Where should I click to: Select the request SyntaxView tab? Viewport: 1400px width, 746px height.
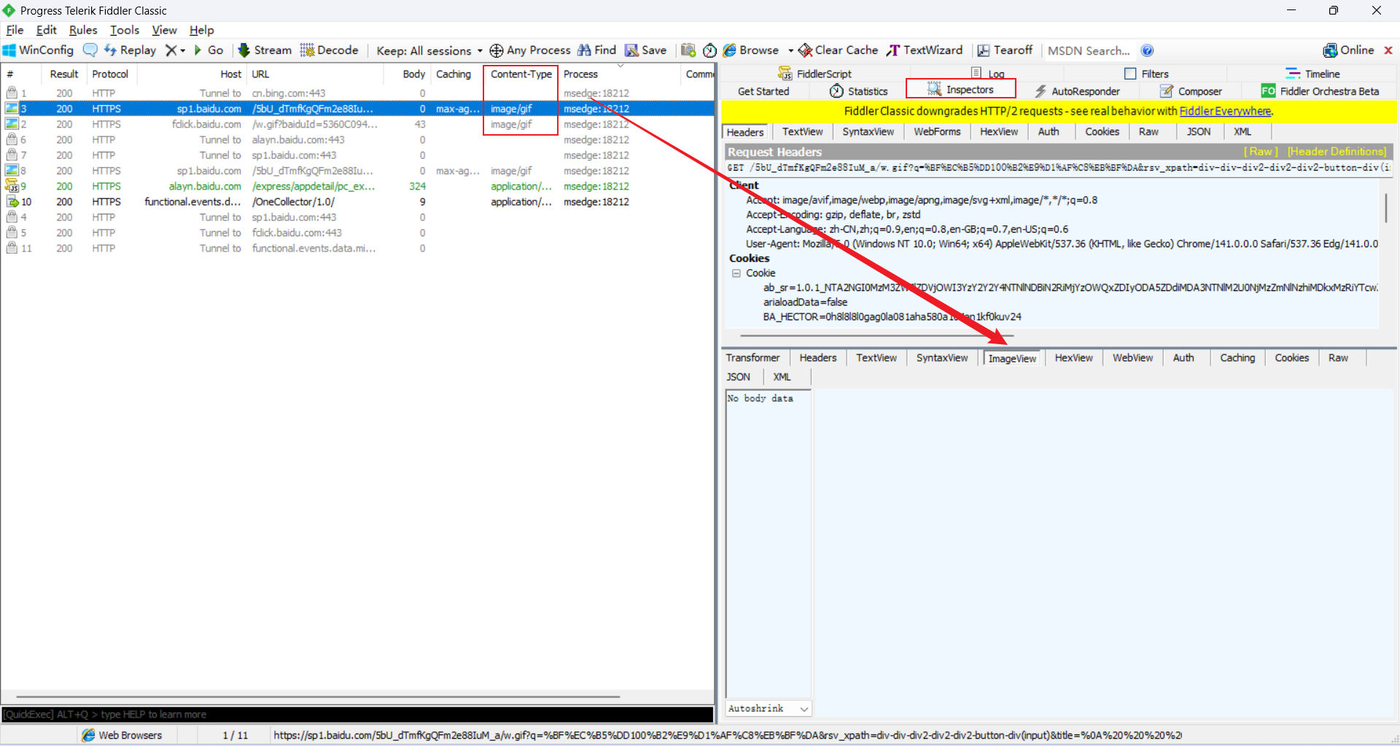[868, 132]
